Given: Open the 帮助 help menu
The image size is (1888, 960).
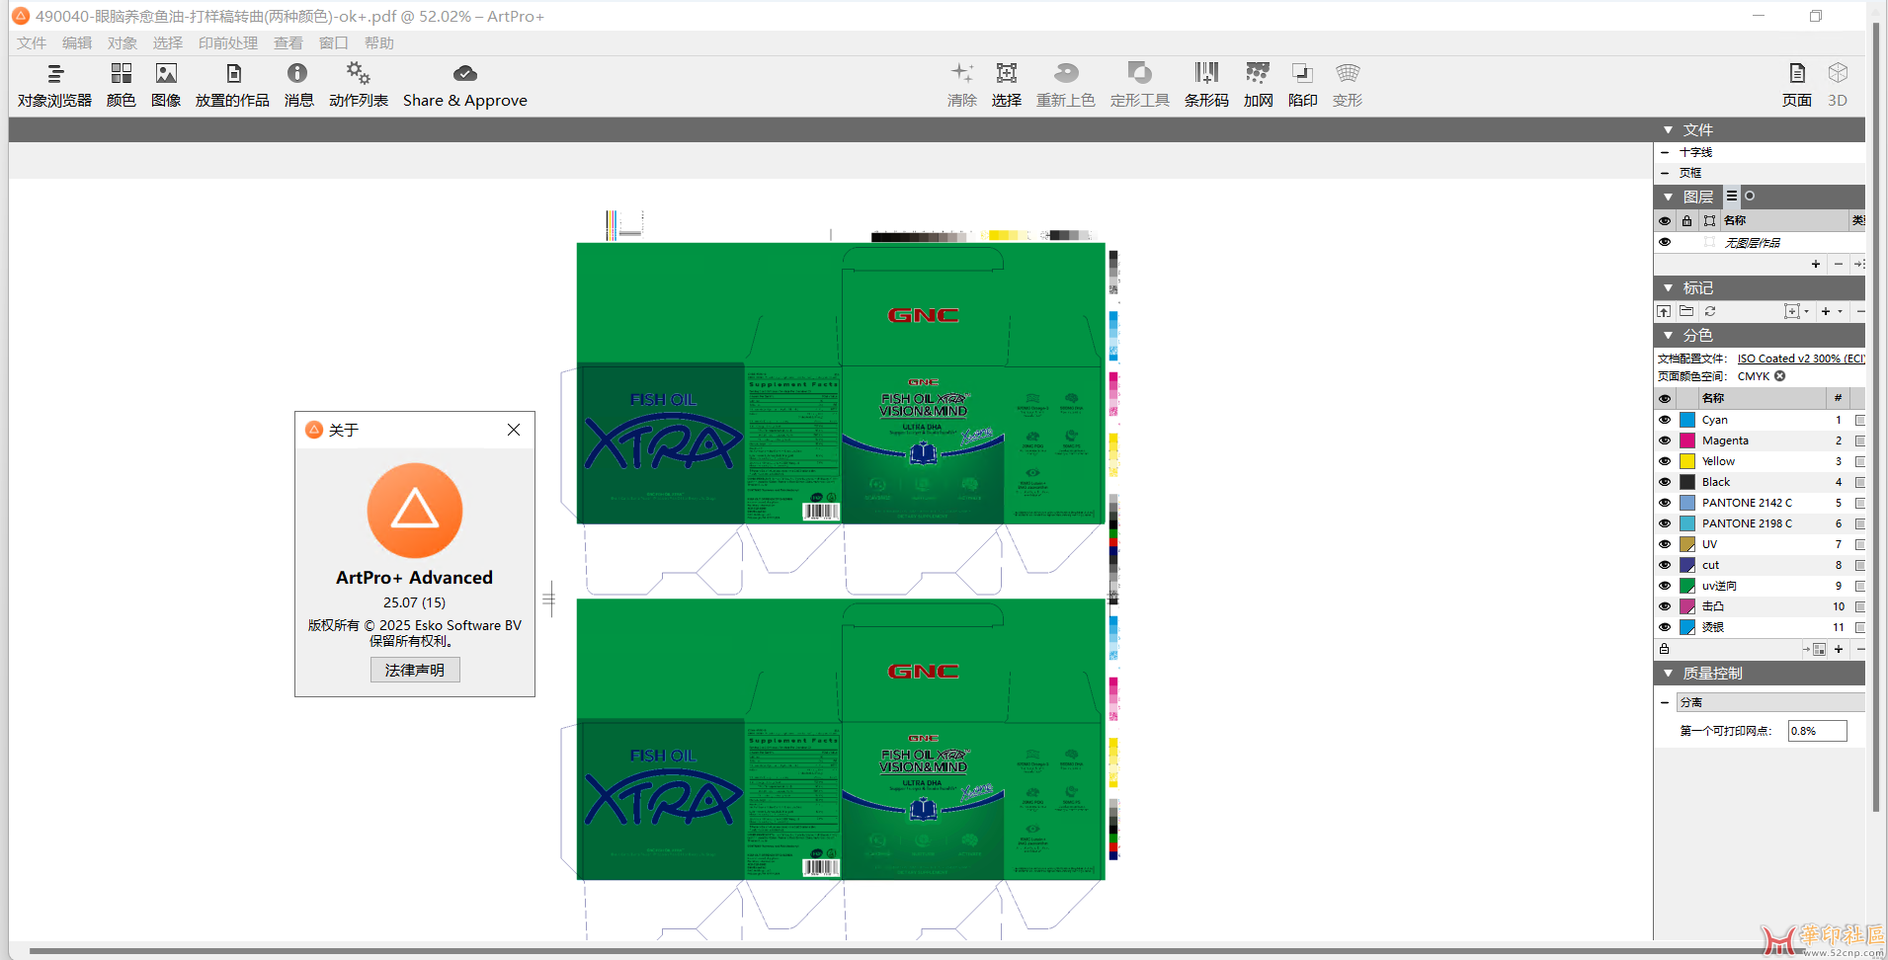Looking at the screenshot, I should click(x=379, y=43).
